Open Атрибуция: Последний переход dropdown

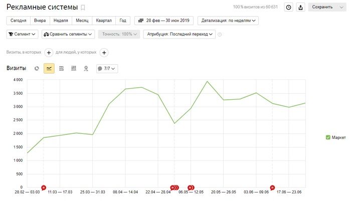tap(179, 34)
